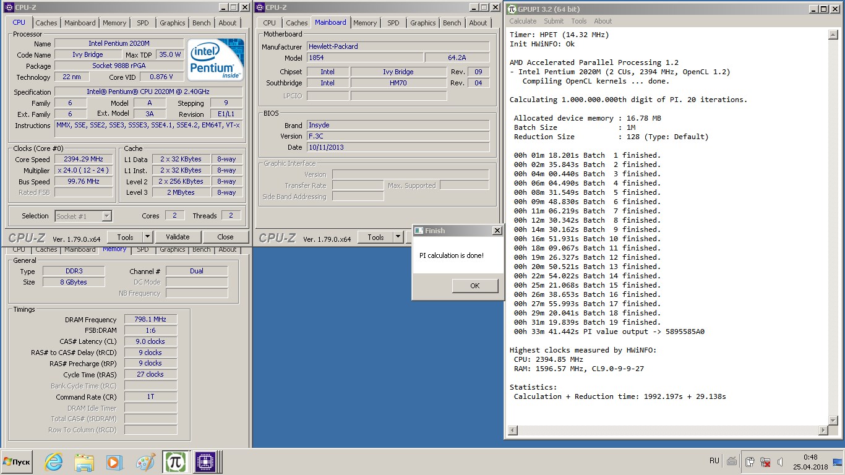This screenshot has width=845, height=475.
Task: Click the speaker volume tray icon
Action: click(x=780, y=461)
